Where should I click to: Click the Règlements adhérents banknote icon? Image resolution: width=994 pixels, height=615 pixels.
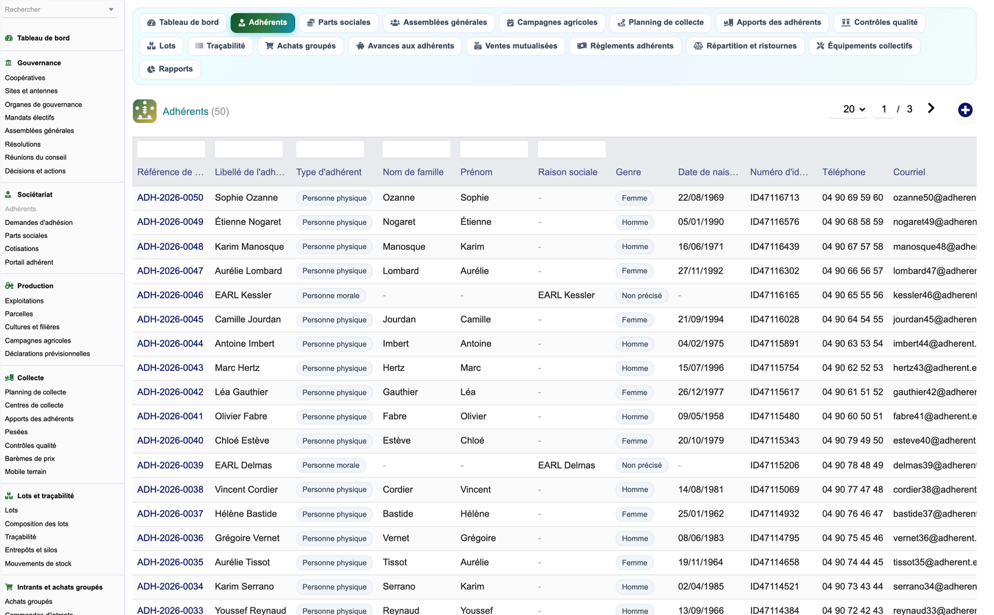[x=582, y=46]
